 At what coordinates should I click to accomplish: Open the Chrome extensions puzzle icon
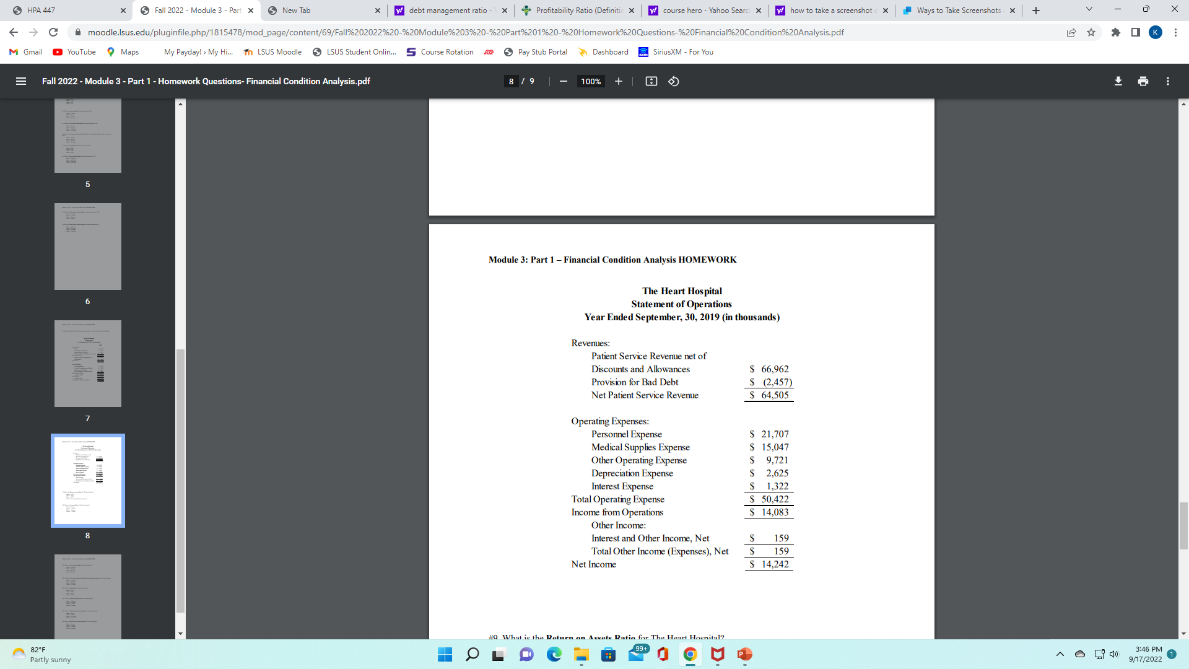click(x=1117, y=32)
